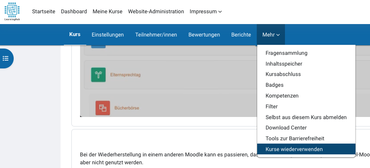This screenshot has width=370, height=168.
Task: Expand the Impressum dropdown menu
Action: point(205,12)
